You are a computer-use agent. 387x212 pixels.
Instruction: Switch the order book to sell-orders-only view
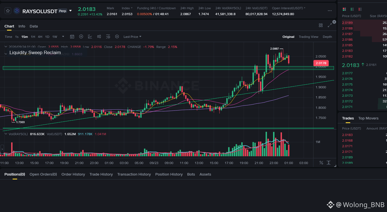coord(360,9)
